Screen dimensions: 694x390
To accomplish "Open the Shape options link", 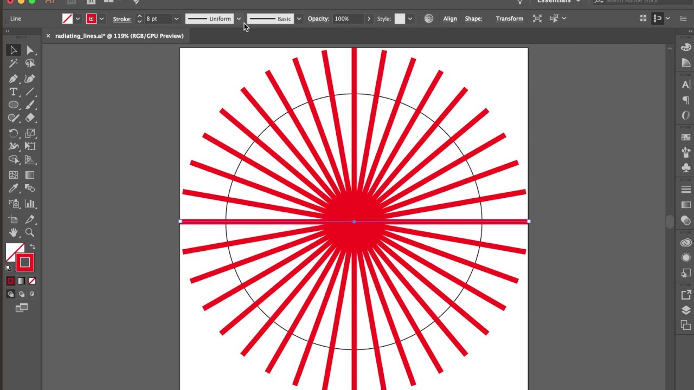I will (473, 18).
